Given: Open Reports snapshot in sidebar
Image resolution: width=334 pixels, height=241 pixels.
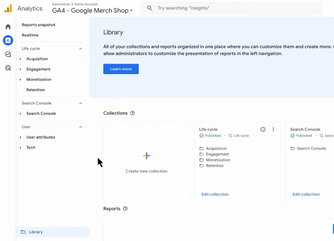Looking at the screenshot, I should [38, 25].
